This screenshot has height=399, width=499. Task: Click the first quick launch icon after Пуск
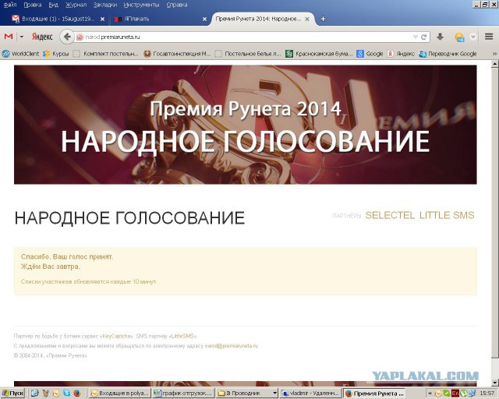[34, 394]
